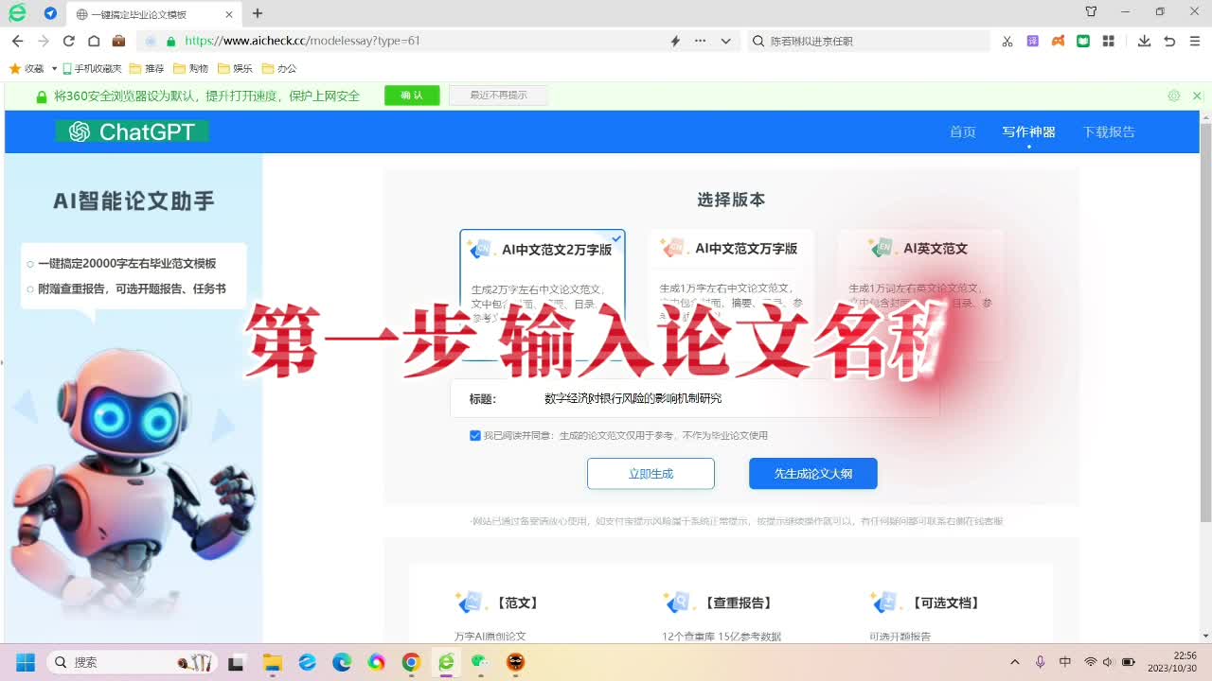Show hidden system tray icons
The image size is (1212, 681).
coord(1015,662)
